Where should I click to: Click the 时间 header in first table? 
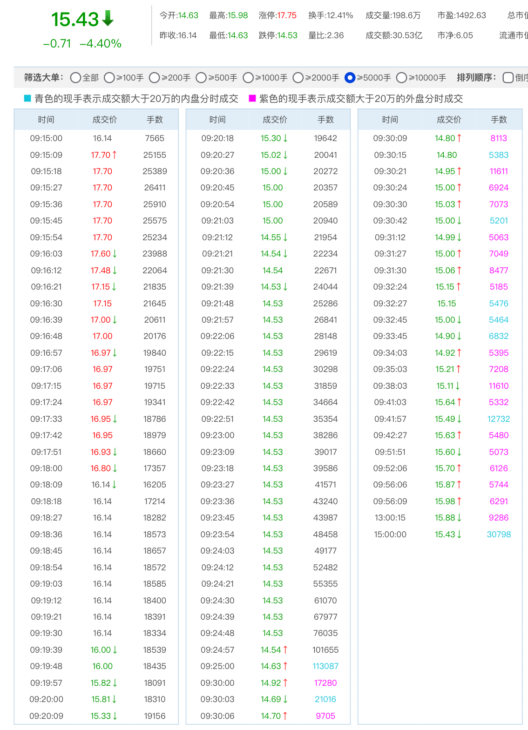[x=46, y=120]
